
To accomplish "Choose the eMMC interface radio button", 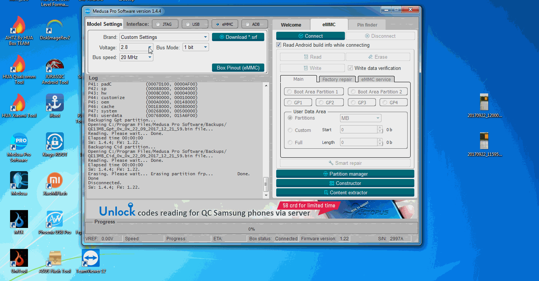I will (225, 24).
